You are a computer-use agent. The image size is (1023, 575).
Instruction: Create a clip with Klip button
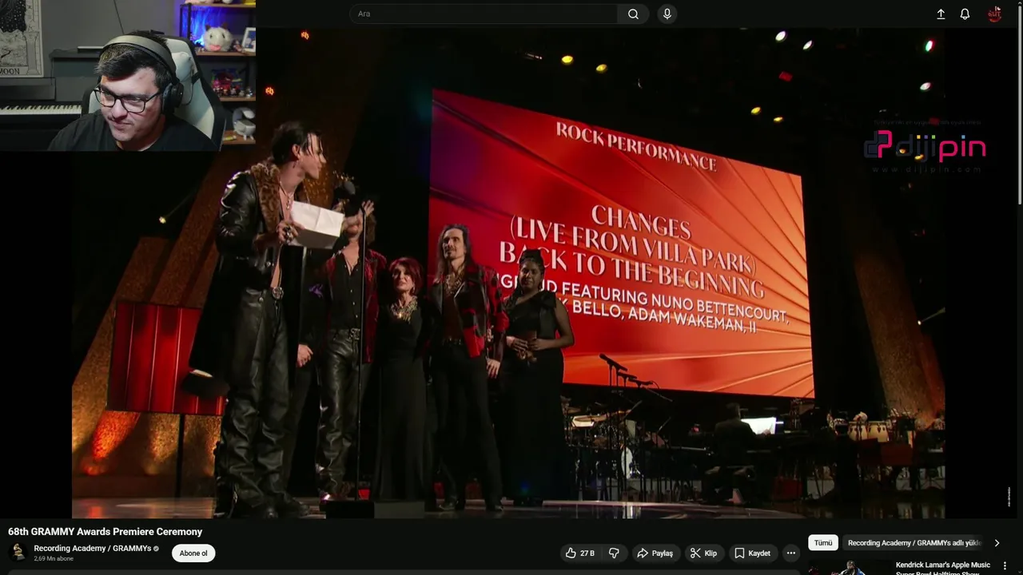point(704,553)
